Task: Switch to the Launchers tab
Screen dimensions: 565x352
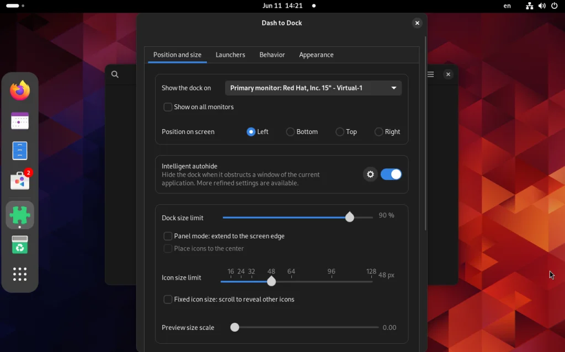Action: [x=230, y=55]
